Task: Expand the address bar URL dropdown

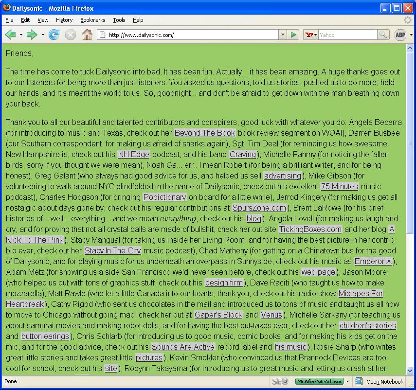Action: point(283,35)
